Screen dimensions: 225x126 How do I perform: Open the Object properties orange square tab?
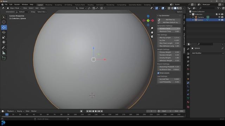point(188,79)
